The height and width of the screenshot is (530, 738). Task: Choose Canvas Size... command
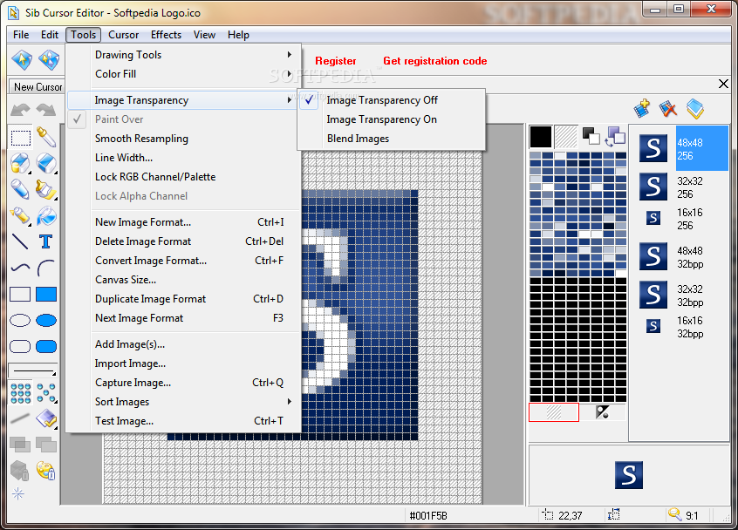(183, 280)
